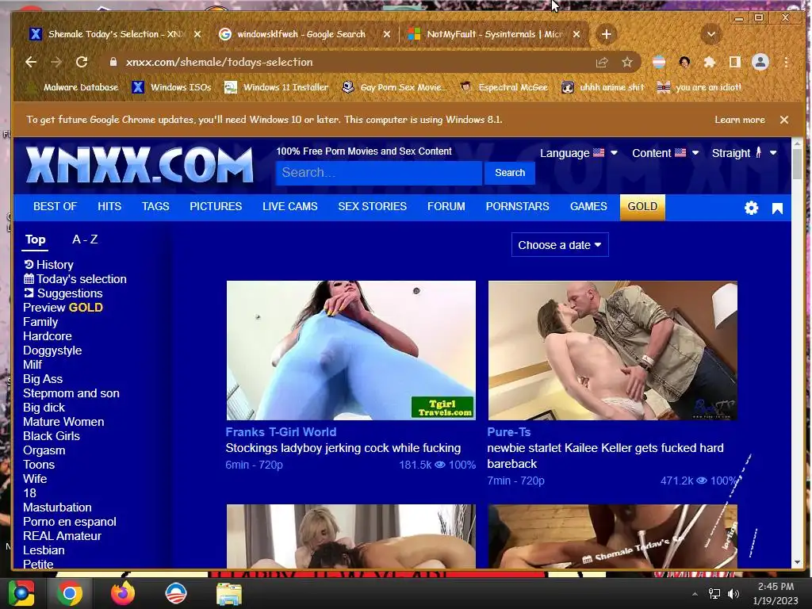Click the site logo in the header
Image resolution: width=812 pixels, height=609 pixels.
click(139, 166)
